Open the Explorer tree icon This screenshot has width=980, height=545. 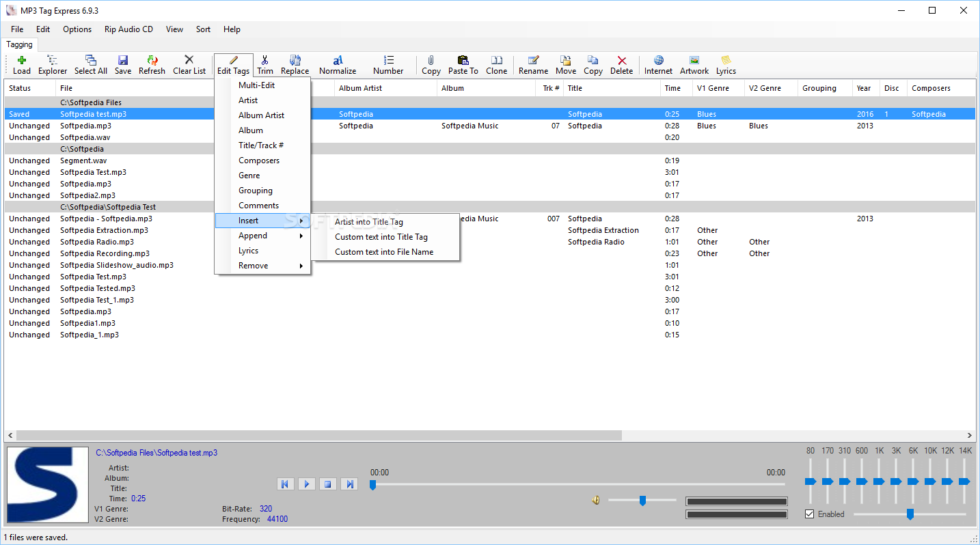coord(53,65)
